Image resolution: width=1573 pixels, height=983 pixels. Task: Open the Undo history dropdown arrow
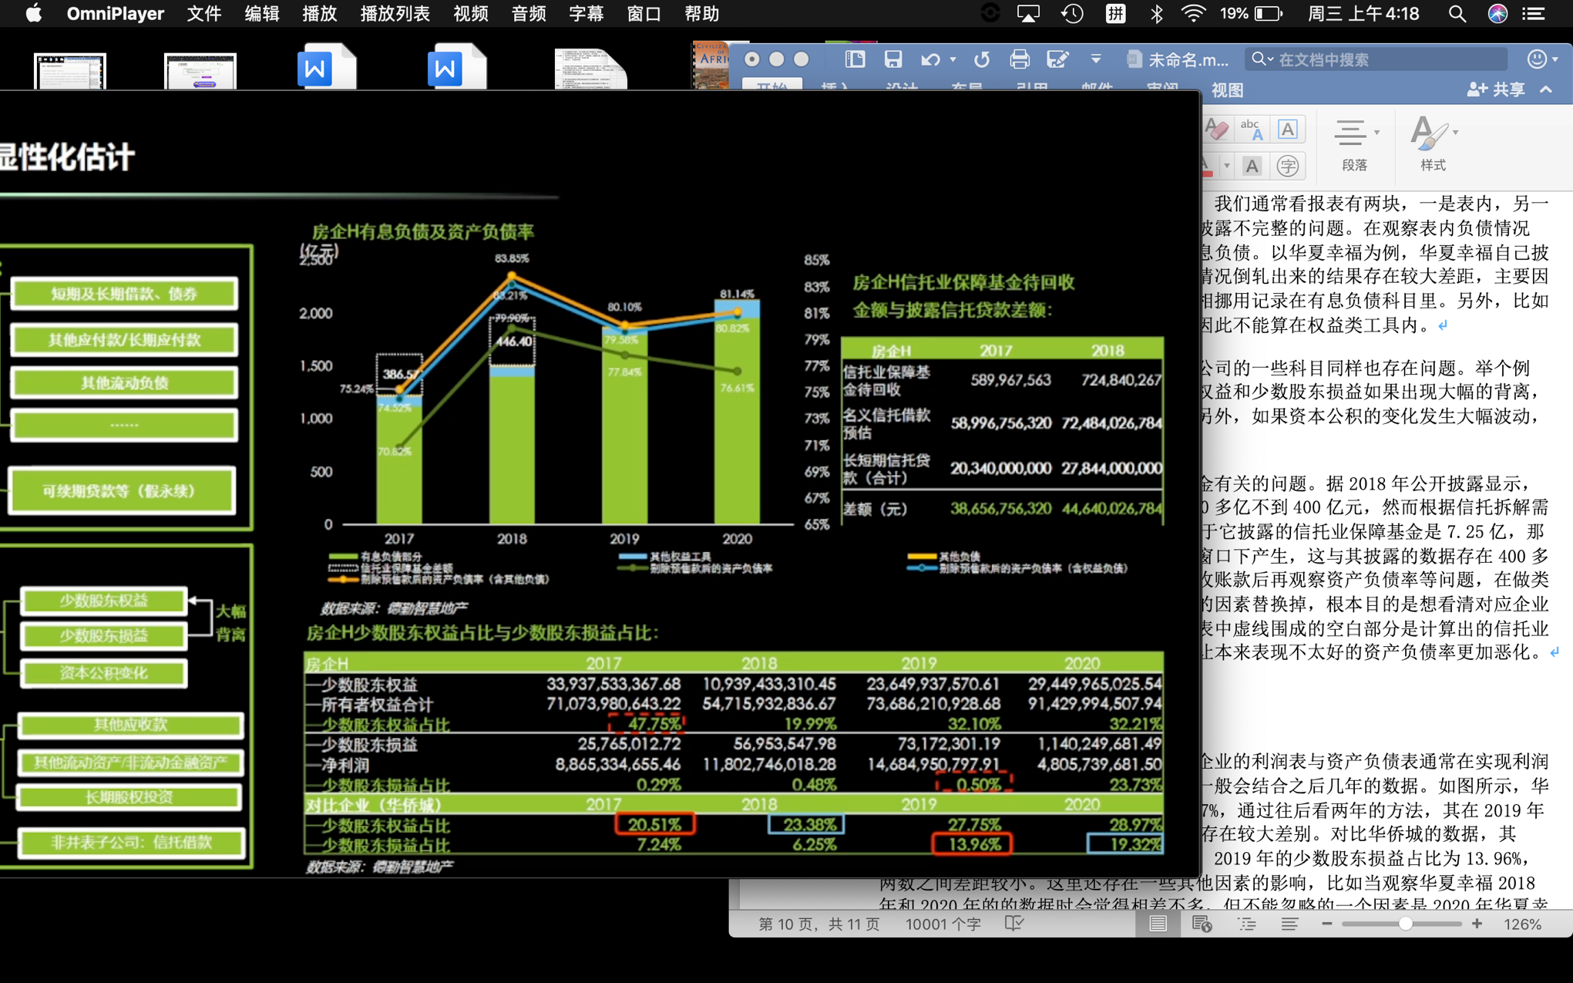click(953, 59)
